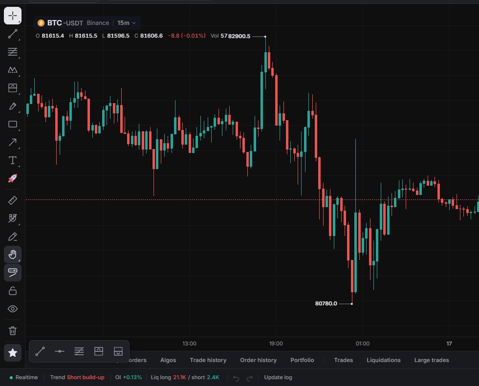This screenshot has height=386, width=479.
Task: Click the rocket icon
Action: pos(13,178)
